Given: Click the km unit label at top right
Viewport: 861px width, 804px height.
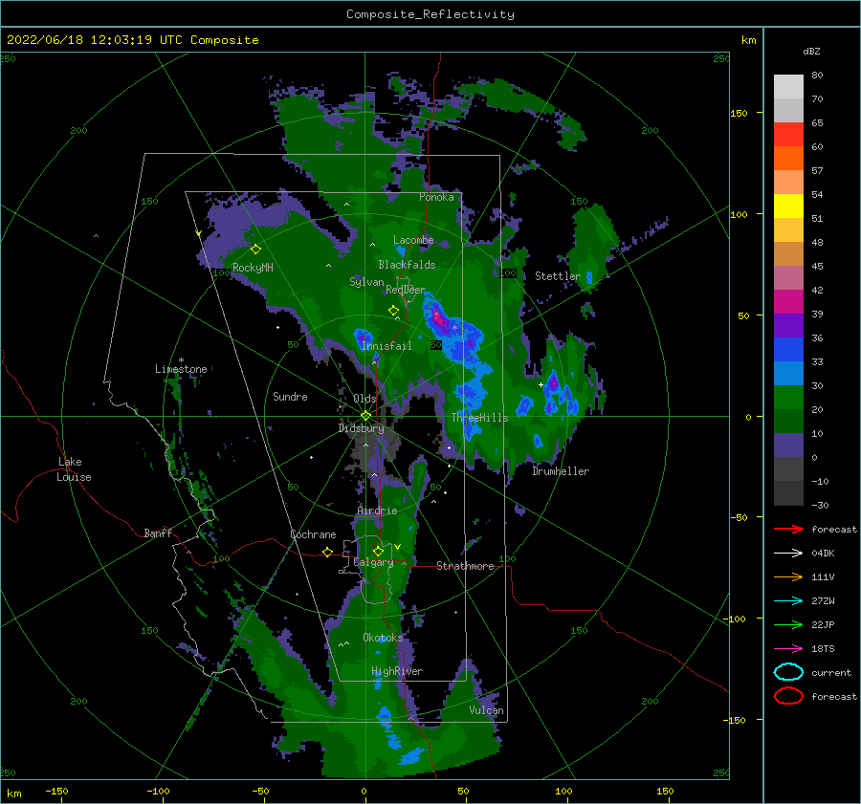Looking at the screenshot, I should point(748,40).
